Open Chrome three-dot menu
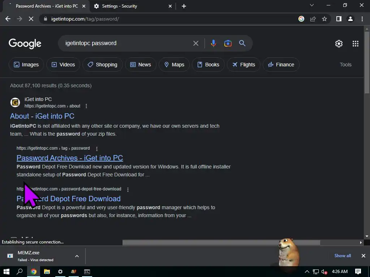The height and width of the screenshot is (277, 370). click(362, 19)
